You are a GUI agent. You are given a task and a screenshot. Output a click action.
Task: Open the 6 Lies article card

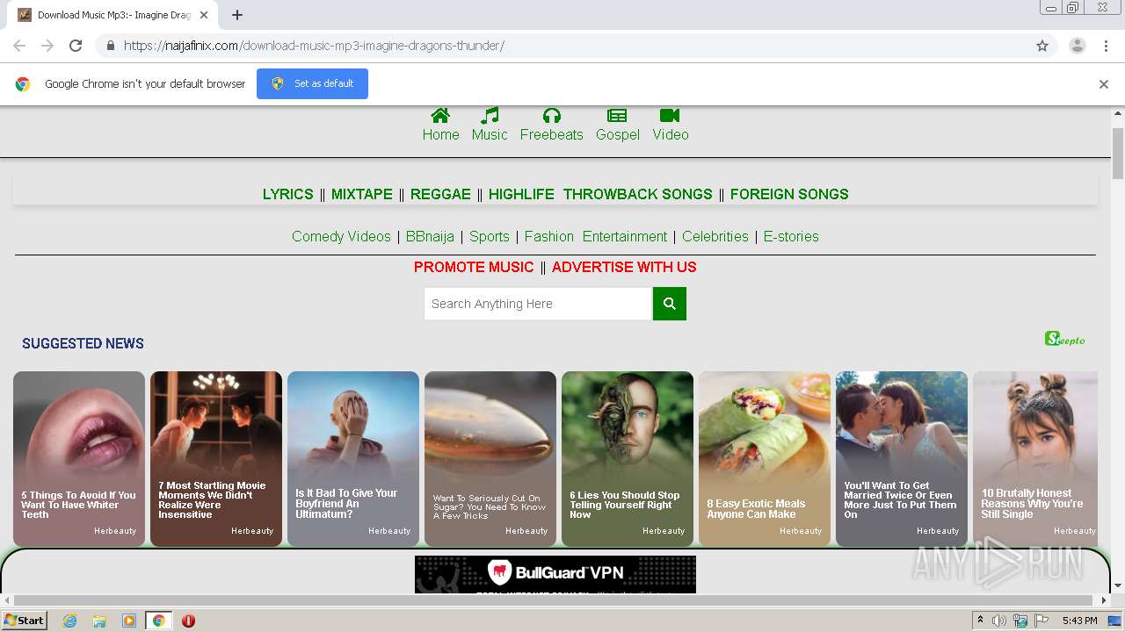pos(628,458)
